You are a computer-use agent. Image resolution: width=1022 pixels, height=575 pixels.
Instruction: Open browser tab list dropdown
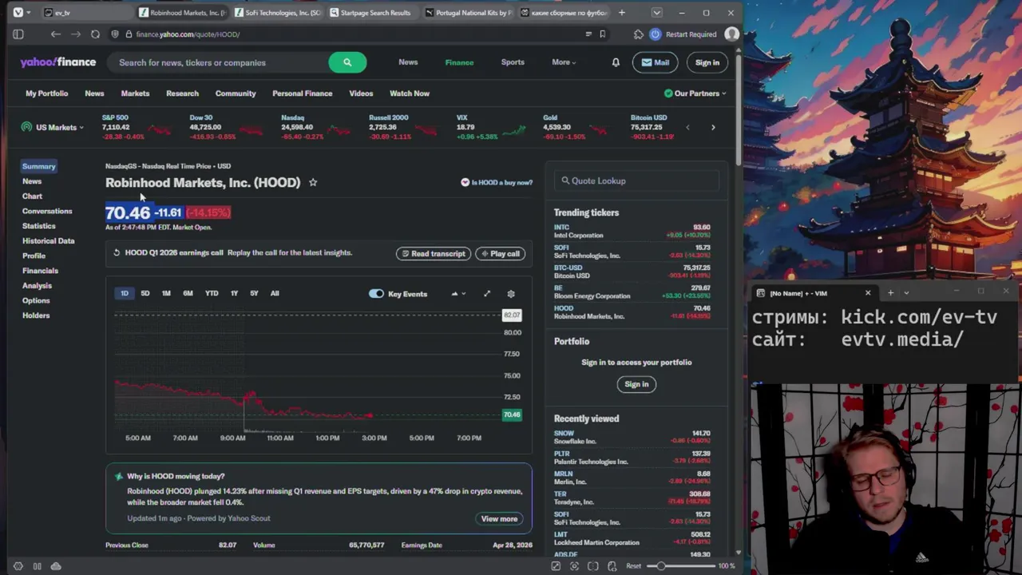pyautogui.click(x=656, y=13)
